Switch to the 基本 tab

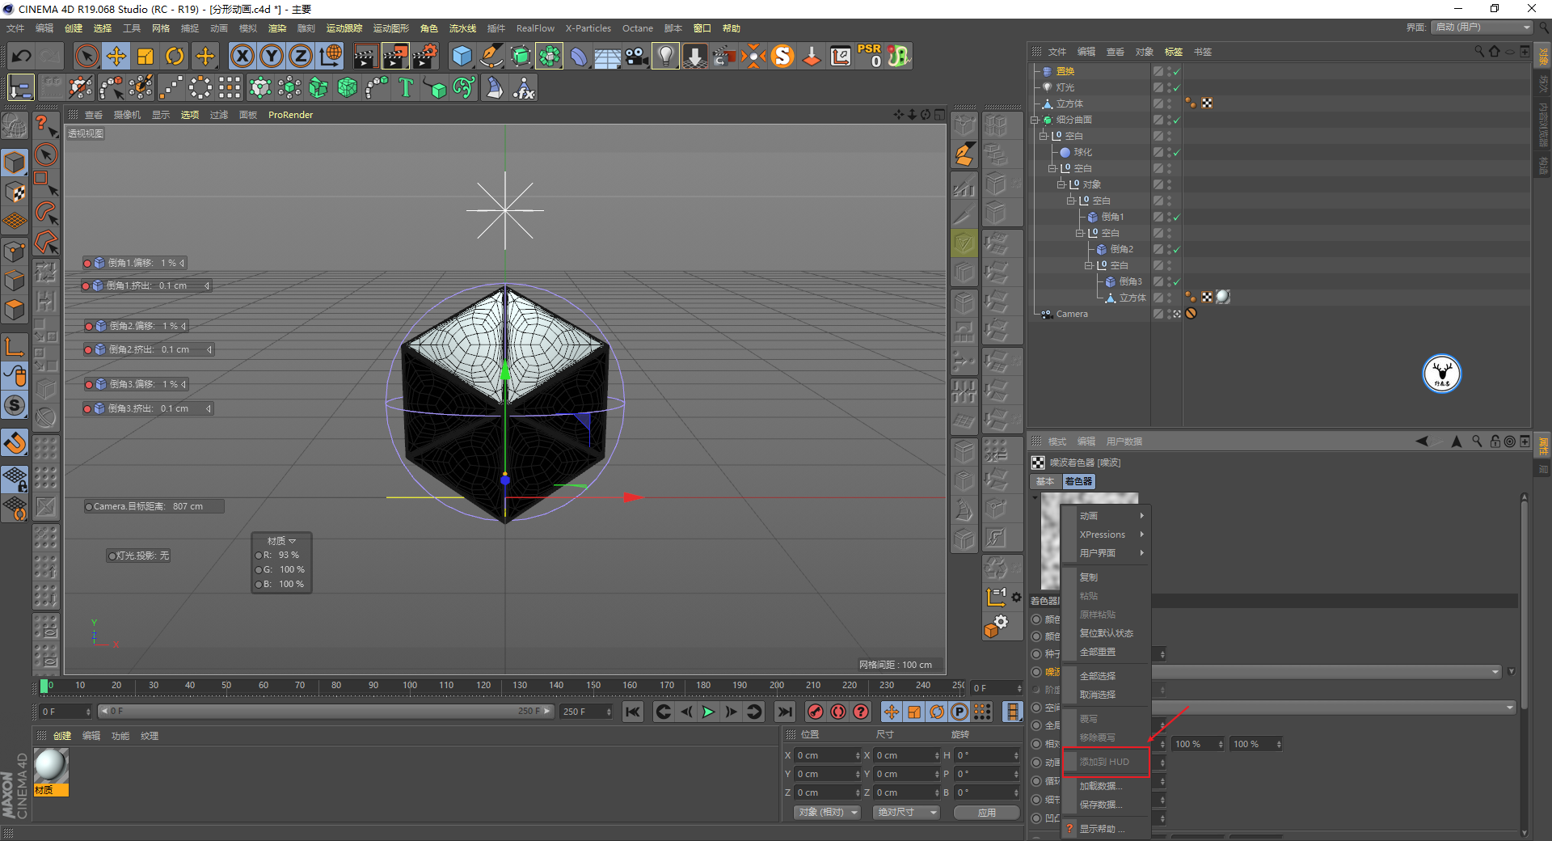pyautogui.click(x=1045, y=481)
